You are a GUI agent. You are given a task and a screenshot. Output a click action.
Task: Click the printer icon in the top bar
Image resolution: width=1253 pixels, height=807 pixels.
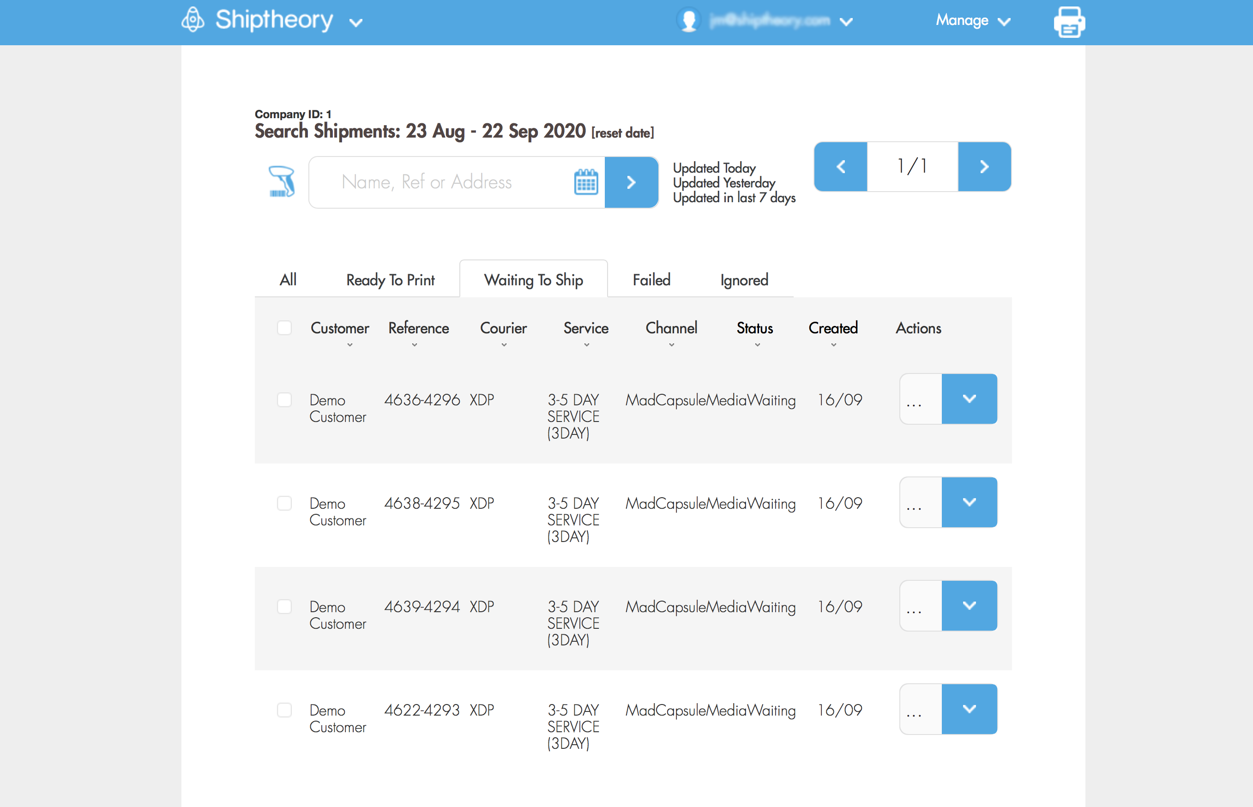tap(1068, 22)
